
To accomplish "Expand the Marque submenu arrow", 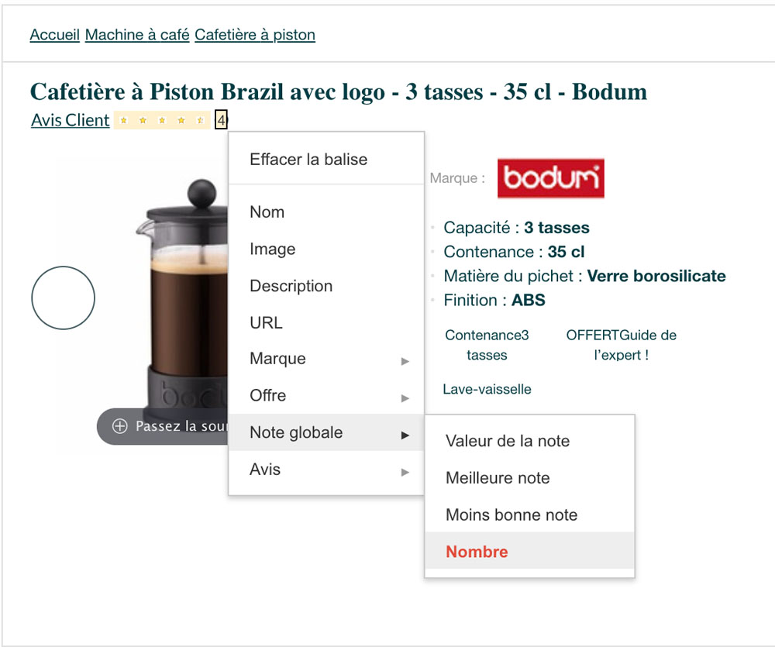I will coord(405,361).
